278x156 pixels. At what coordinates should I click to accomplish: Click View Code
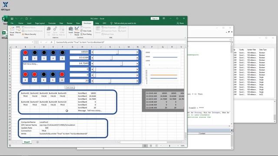tap(86, 31)
